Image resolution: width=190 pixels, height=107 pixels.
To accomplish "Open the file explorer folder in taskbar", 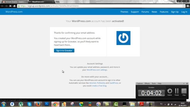I will click(x=133, y=104).
